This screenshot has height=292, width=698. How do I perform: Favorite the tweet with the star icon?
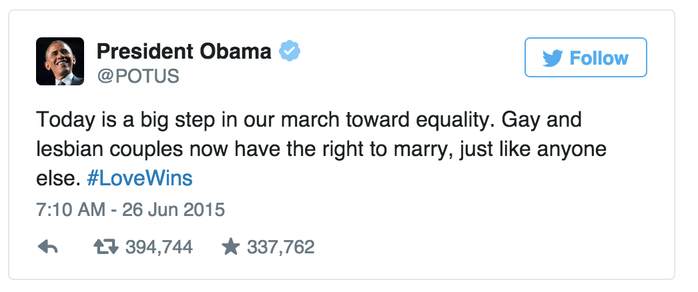click(x=230, y=247)
